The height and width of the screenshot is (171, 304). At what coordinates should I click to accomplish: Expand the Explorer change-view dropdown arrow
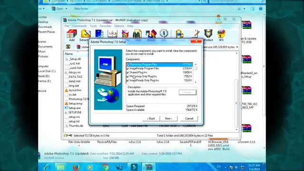pos(244,9)
